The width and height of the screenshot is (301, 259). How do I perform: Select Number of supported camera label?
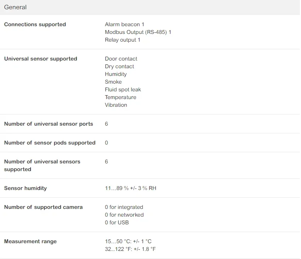tap(43, 207)
